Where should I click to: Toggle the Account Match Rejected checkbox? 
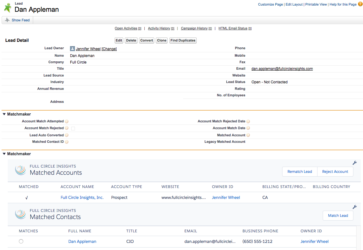click(73, 129)
